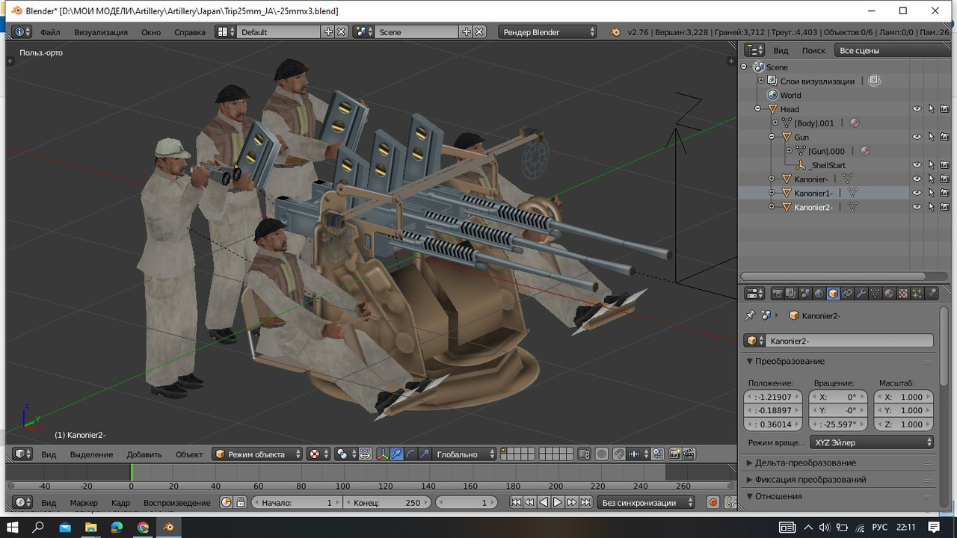Open the World properties tab icon
The width and height of the screenshot is (957, 538).
pos(819,294)
